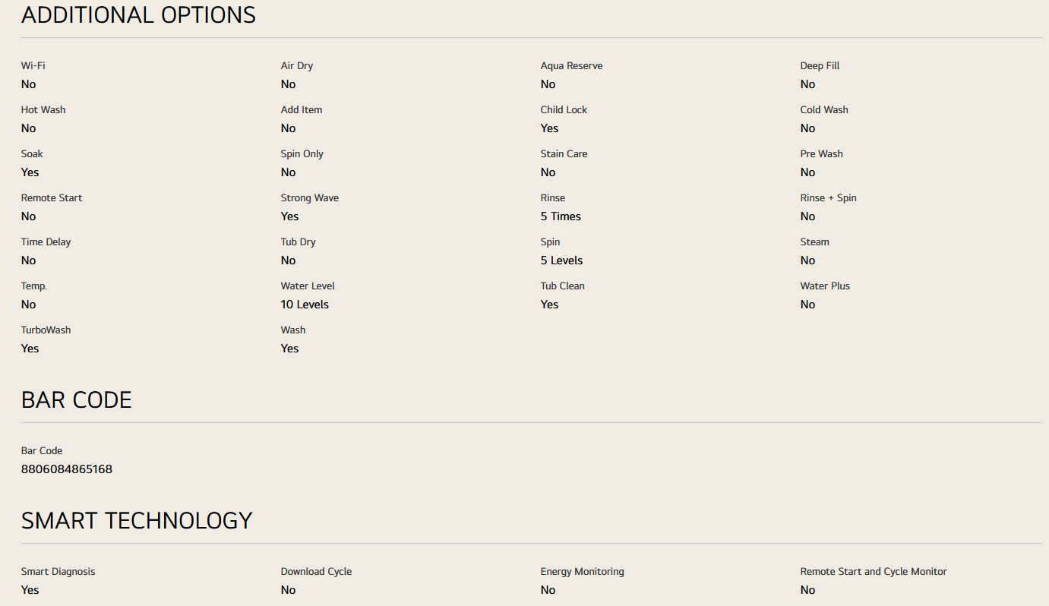The width and height of the screenshot is (1049, 606).
Task: Click the Water Plus spec label
Action: tap(825, 286)
